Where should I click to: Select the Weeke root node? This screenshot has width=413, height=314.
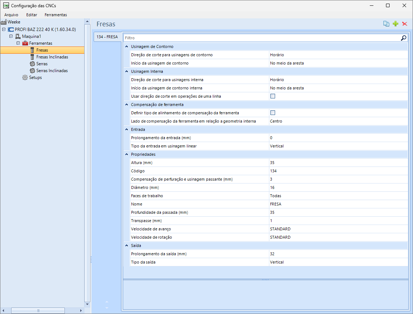(x=14, y=22)
